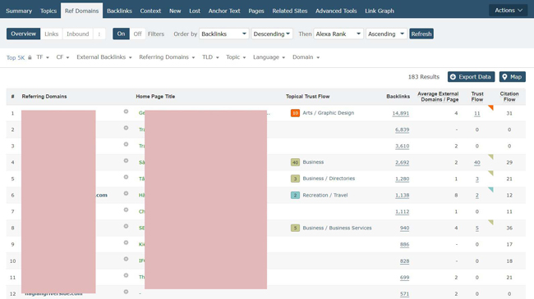
Task: Click the olive 40 Business trust flow badge
Action: (295, 162)
